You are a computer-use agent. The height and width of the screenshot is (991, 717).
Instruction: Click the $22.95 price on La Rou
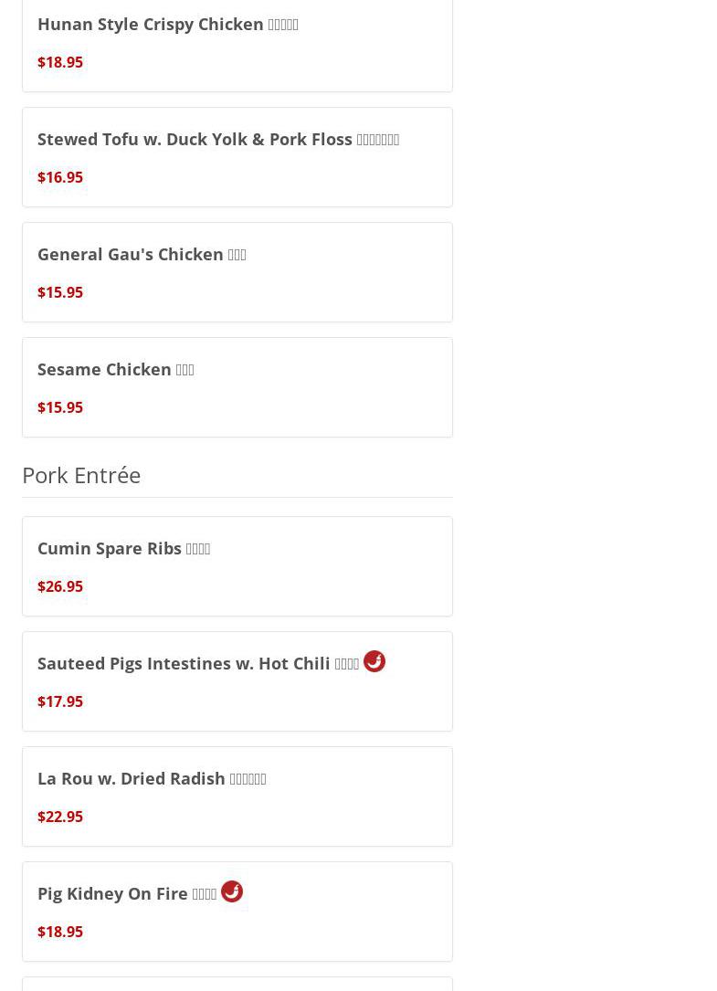60,817
